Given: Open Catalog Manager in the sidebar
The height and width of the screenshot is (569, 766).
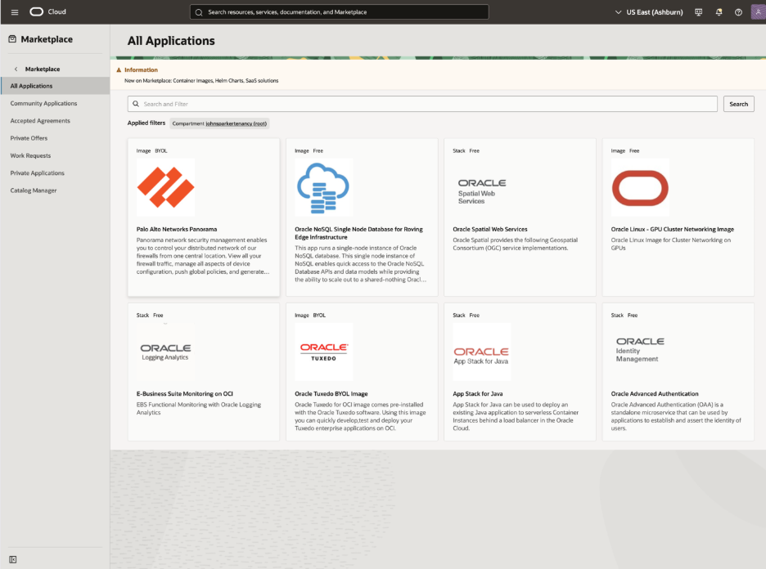Looking at the screenshot, I should (34, 190).
